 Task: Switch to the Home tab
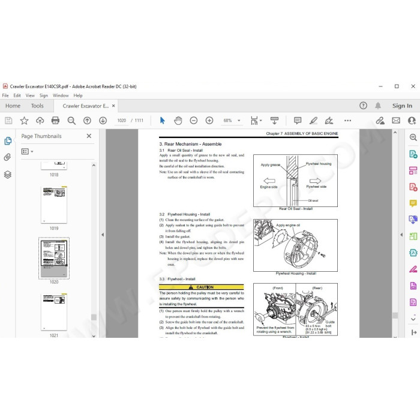[x=13, y=106]
